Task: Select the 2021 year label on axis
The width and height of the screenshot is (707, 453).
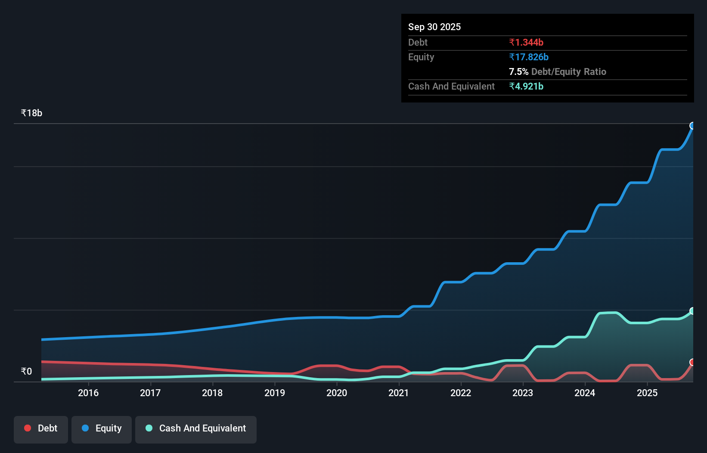Action: (399, 393)
